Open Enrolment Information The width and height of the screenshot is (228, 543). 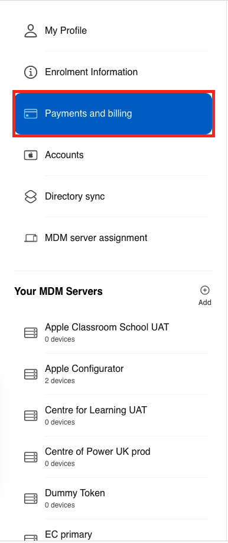(113, 72)
